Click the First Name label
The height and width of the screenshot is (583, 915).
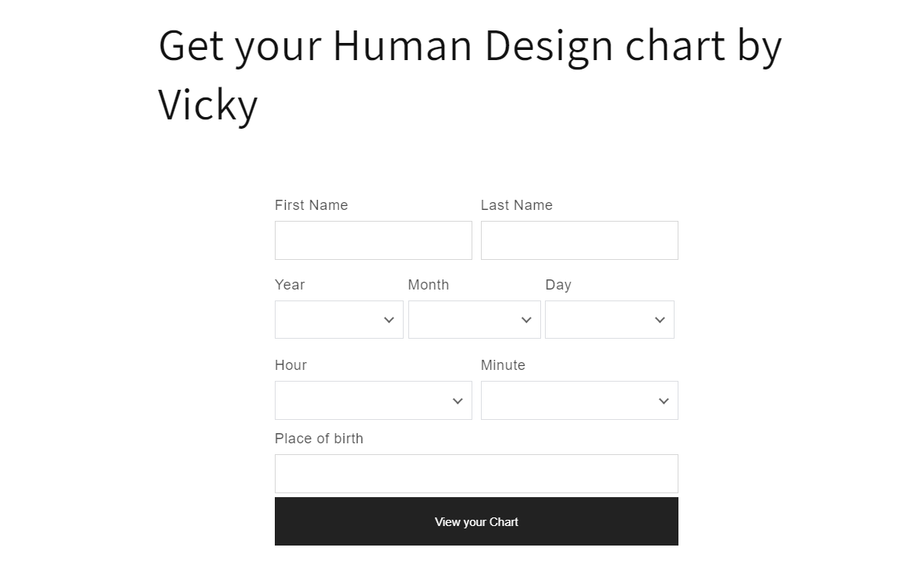pyautogui.click(x=311, y=205)
